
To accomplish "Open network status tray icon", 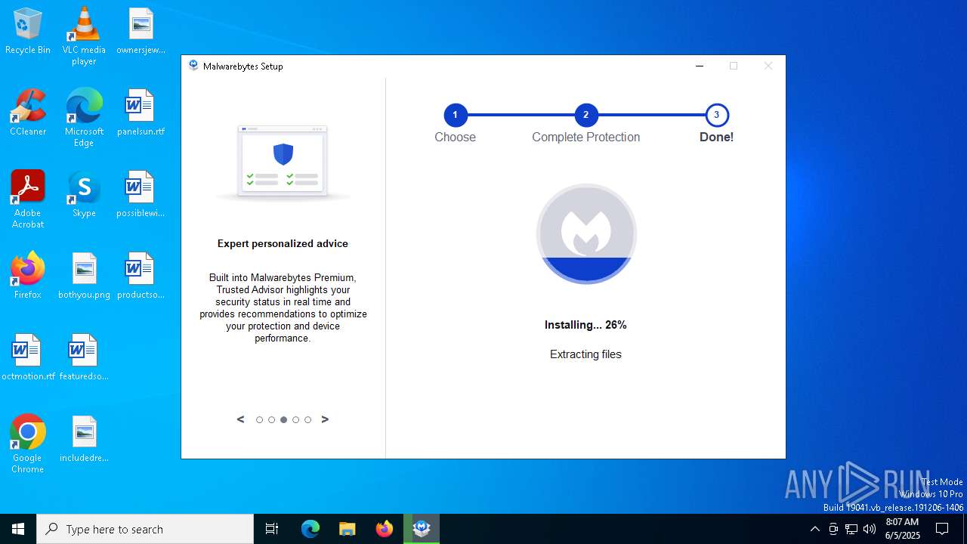I will point(851,529).
